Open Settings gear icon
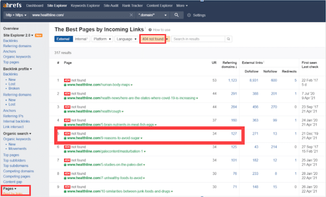326x197 pixels. click(189, 15)
